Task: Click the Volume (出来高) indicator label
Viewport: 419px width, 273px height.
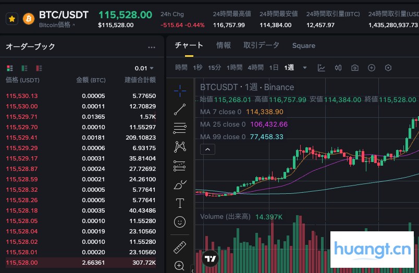Action: point(225,217)
